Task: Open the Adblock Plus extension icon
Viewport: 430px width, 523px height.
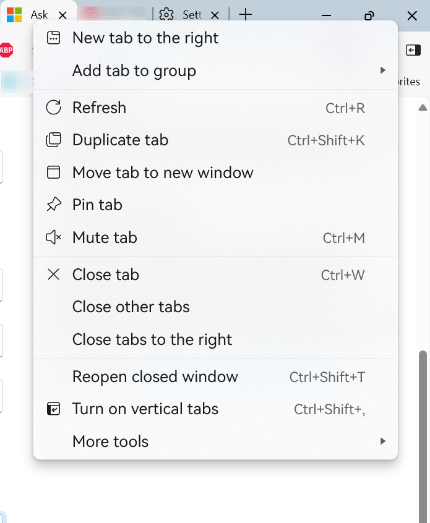Action: 7,51
